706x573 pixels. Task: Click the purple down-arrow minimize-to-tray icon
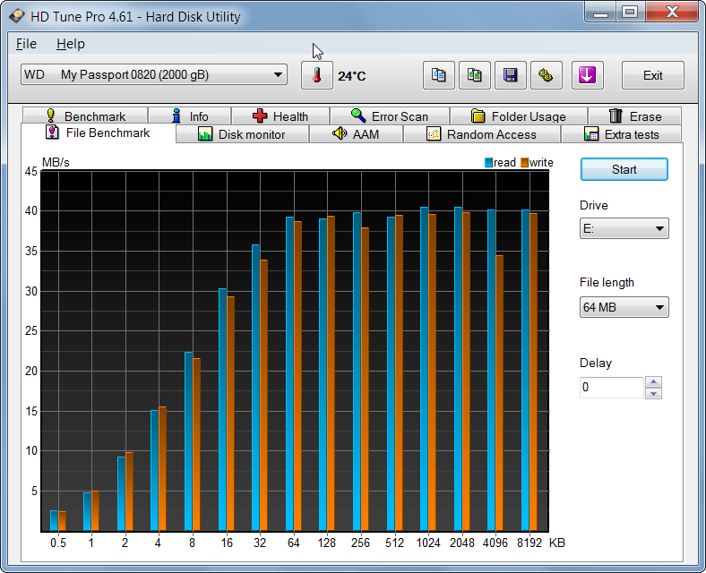tap(587, 75)
